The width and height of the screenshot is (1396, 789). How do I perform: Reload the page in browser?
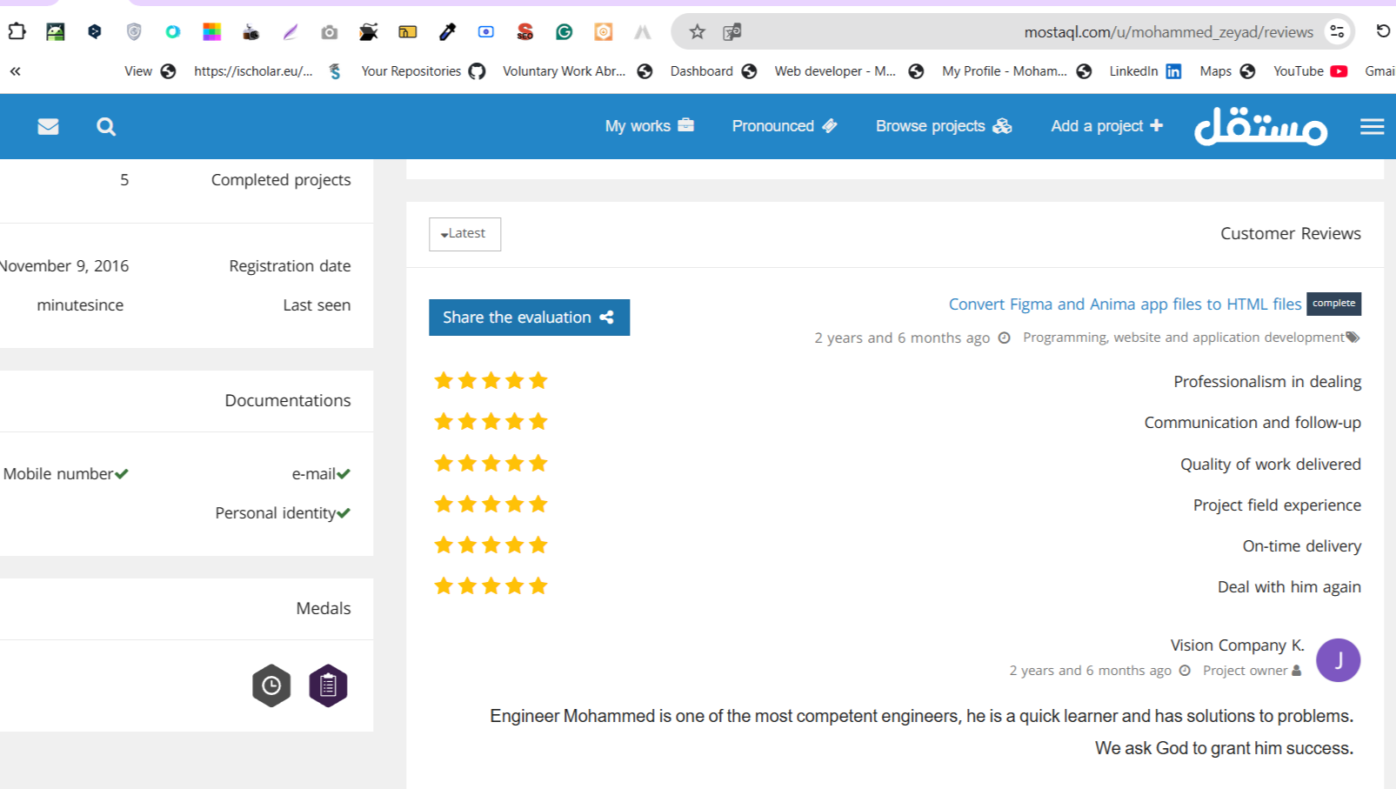click(x=1382, y=32)
